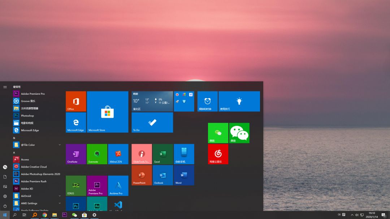Open 文件资源管理器 in the app list

(37, 108)
